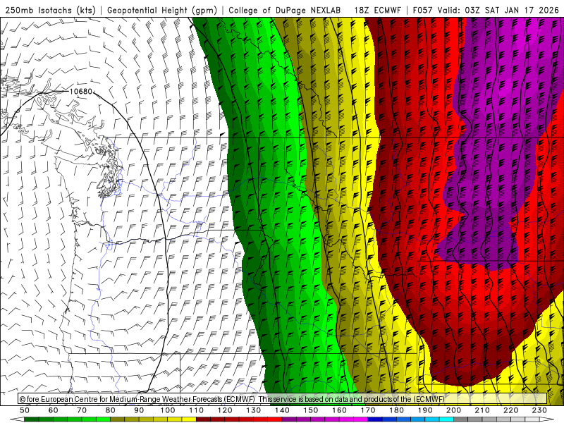Click the '110' value on the legend
Image resolution: width=564 pixels, height=423 pixels.
[197, 410]
